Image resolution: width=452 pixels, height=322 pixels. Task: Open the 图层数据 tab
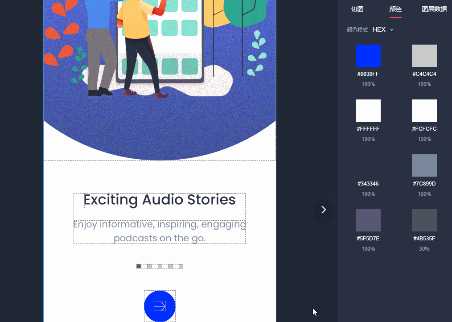point(434,9)
